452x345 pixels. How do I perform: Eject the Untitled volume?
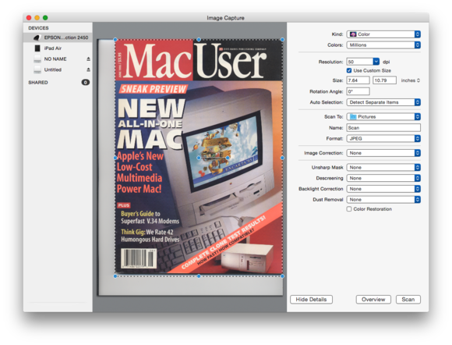coord(88,69)
